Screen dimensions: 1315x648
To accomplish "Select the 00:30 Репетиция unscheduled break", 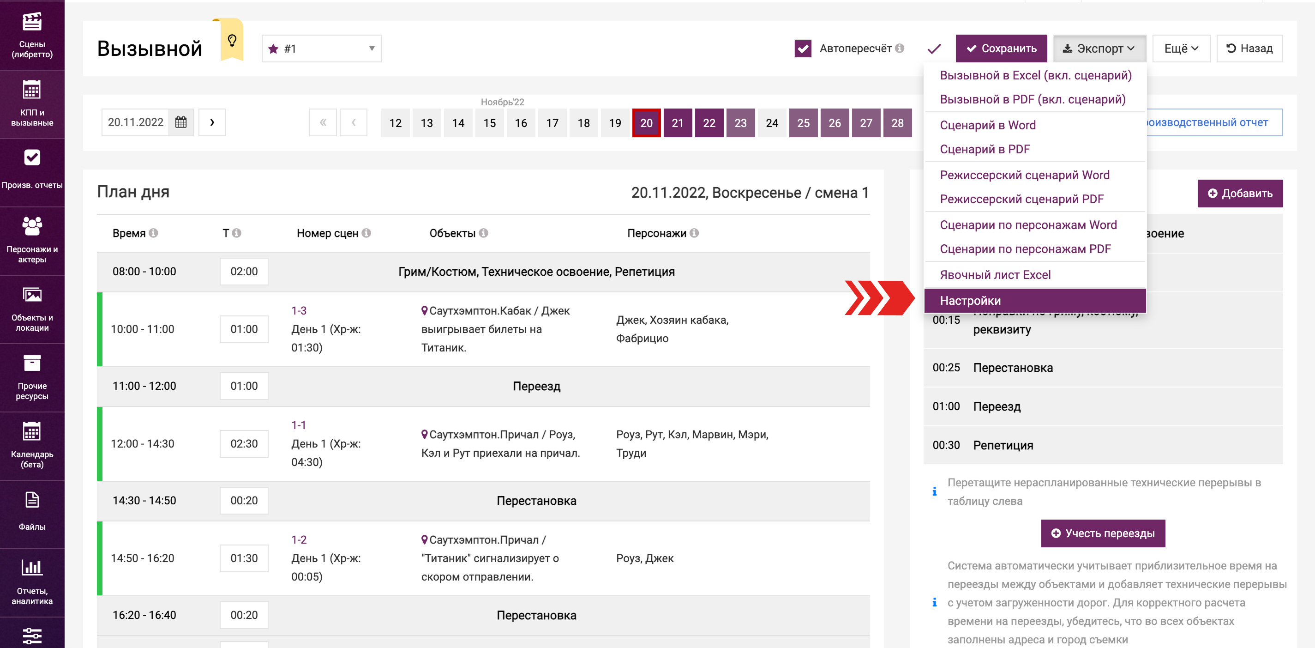I will tap(1103, 445).
